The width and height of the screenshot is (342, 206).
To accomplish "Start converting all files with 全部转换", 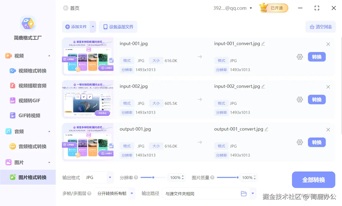I will 313,179.
